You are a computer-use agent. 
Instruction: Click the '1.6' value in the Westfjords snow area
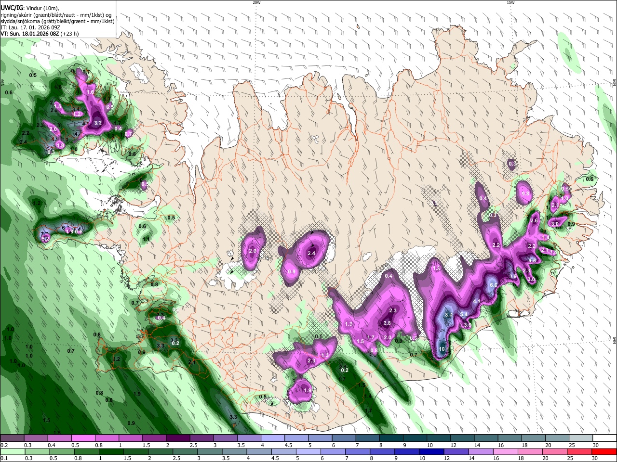[90, 92]
